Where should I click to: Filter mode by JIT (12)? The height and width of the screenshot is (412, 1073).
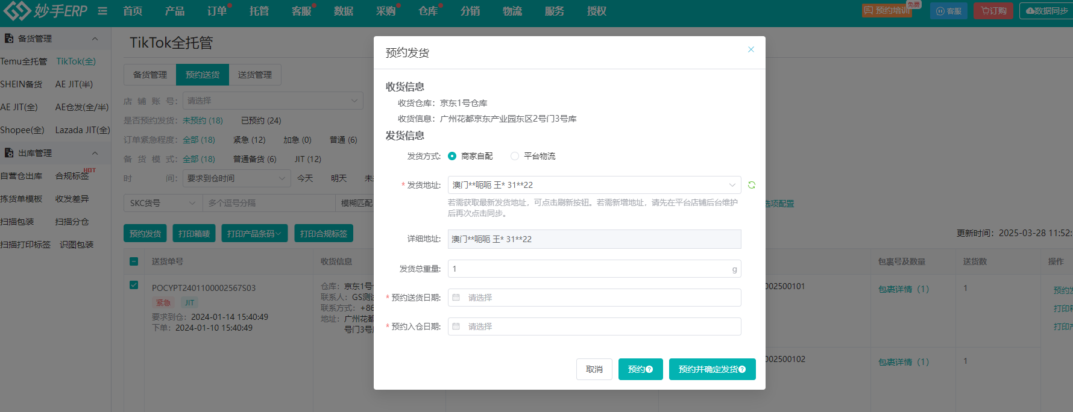(x=307, y=159)
